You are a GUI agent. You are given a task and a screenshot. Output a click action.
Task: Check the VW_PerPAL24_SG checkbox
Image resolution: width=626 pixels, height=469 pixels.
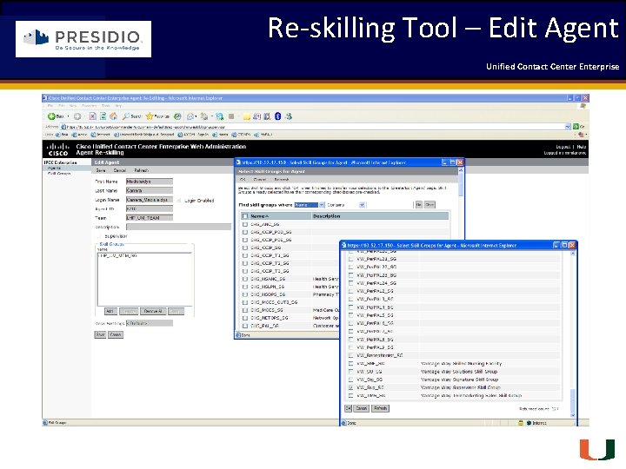350,283
